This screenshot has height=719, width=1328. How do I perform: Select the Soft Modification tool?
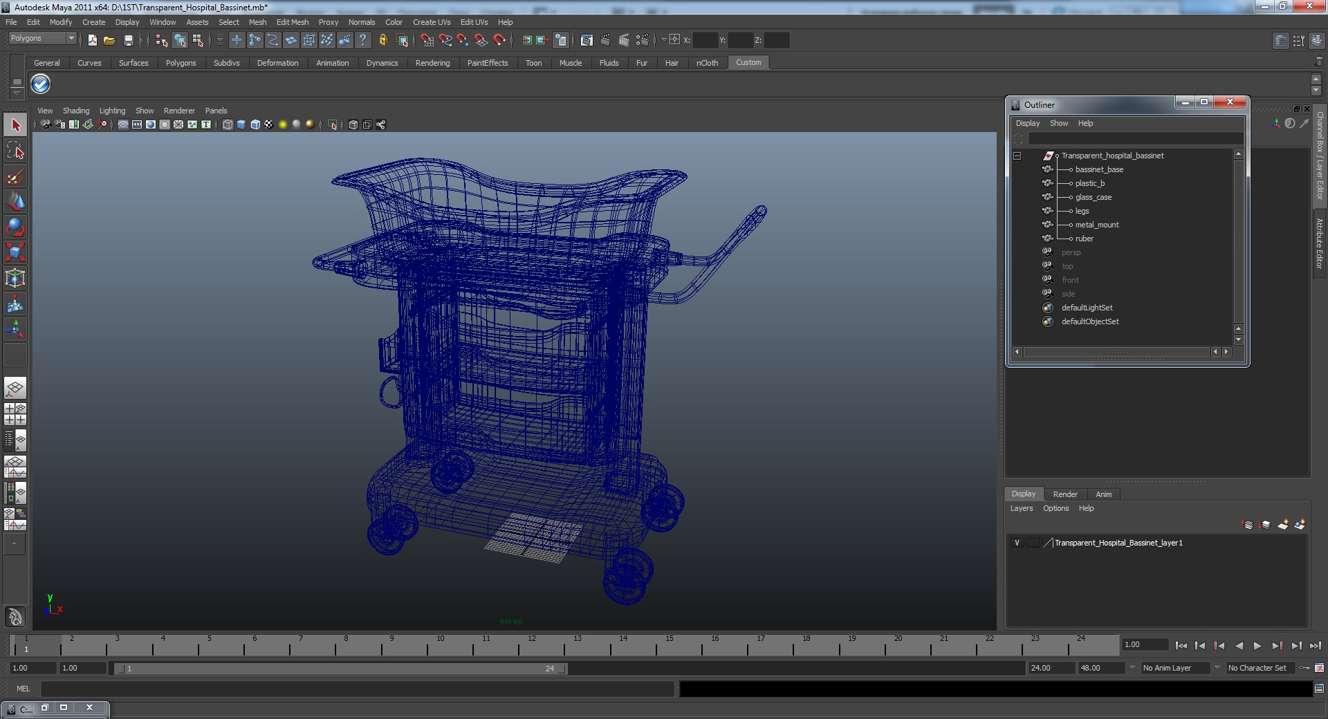click(x=15, y=304)
